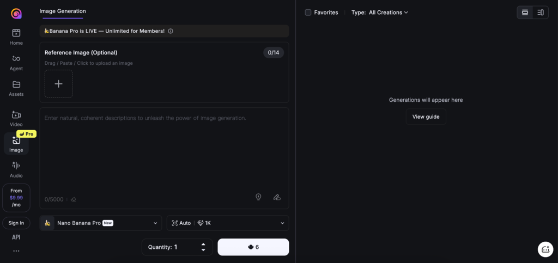
Task: Click the info icon beside Banana Pro banner
Action: [171, 31]
